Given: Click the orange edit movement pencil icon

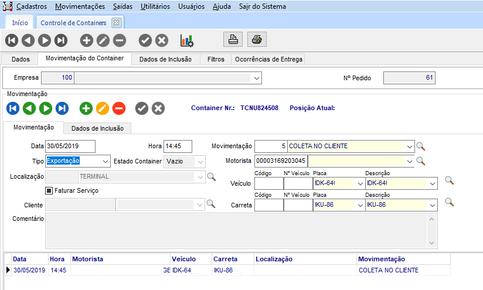Looking at the screenshot, I should coord(103,108).
